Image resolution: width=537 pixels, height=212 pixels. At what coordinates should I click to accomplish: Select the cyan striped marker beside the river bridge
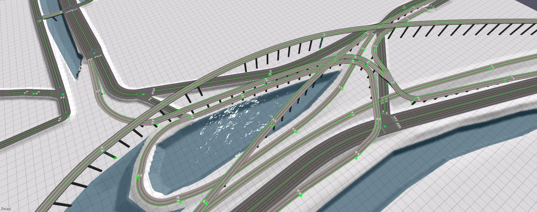click(109, 155)
